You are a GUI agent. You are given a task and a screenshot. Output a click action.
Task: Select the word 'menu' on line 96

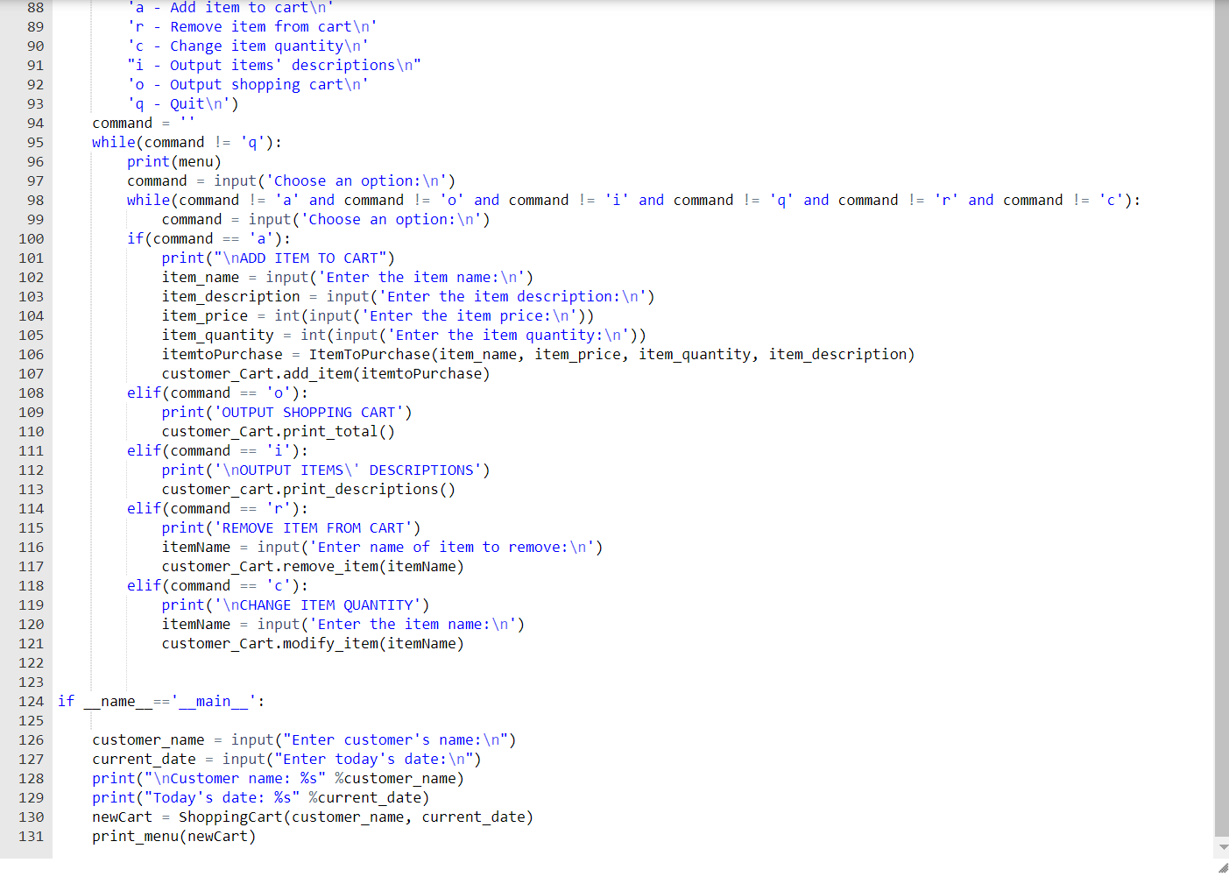pos(196,161)
